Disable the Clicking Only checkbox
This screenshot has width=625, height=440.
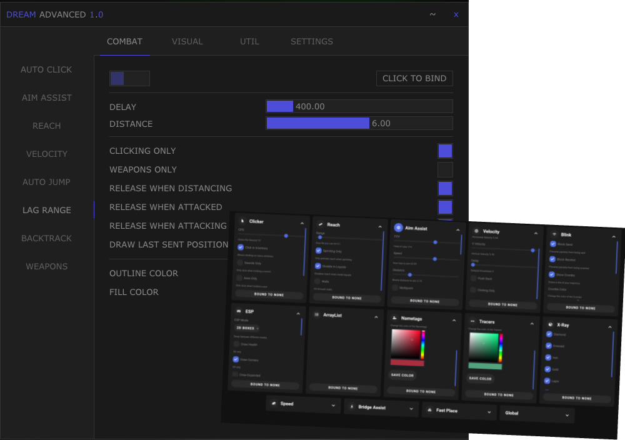tap(445, 151)
